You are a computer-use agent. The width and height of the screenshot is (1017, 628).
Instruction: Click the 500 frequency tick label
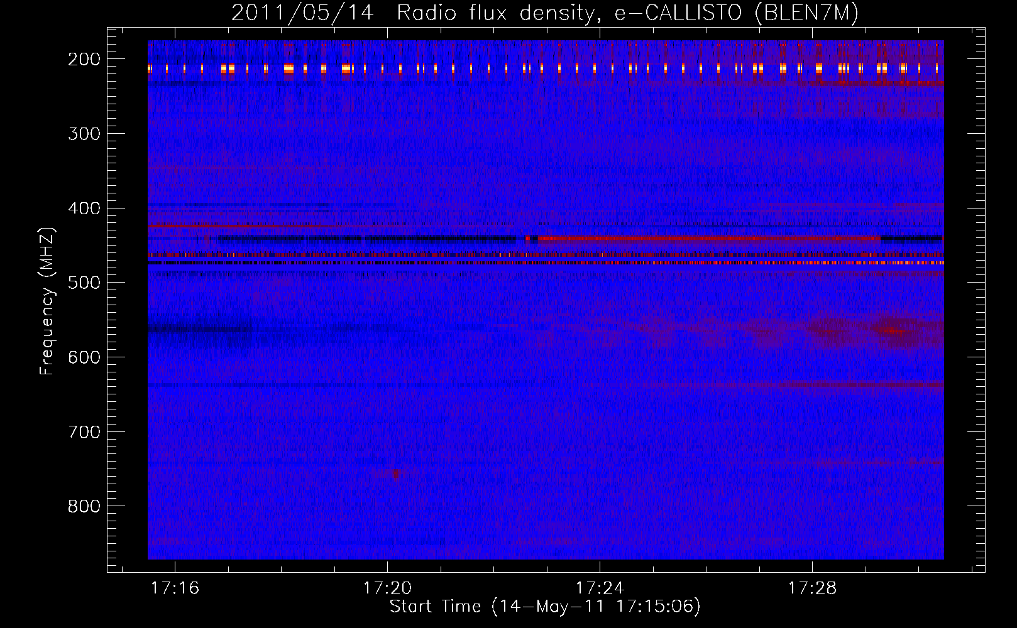pyautogui.click(x=84, y=283)
